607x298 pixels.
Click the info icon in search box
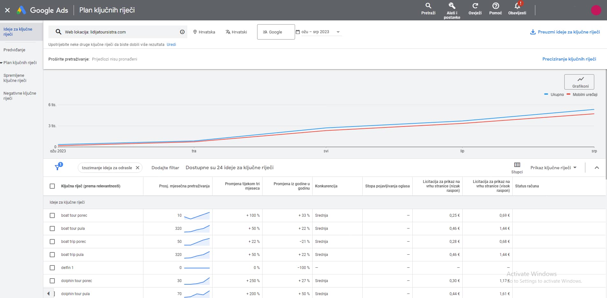182,32
